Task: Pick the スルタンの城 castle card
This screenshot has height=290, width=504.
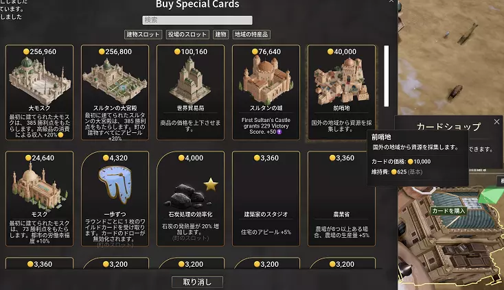Action: pyautogui.click(x=266, y=93)
